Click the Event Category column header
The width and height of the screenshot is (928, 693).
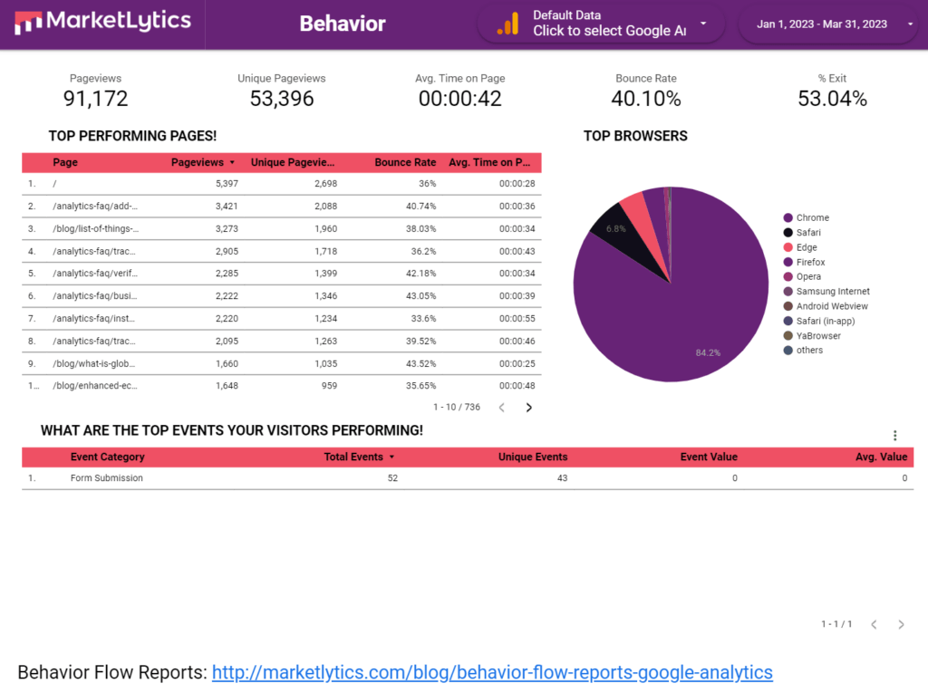tap(107, 457)
